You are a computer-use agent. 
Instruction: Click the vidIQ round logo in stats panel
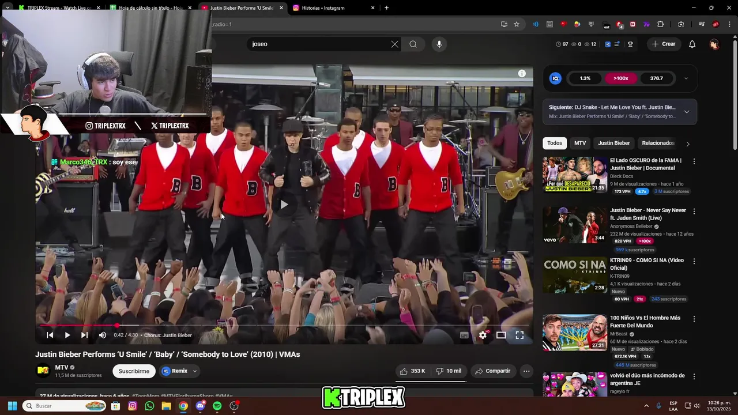tap(555, 78)
